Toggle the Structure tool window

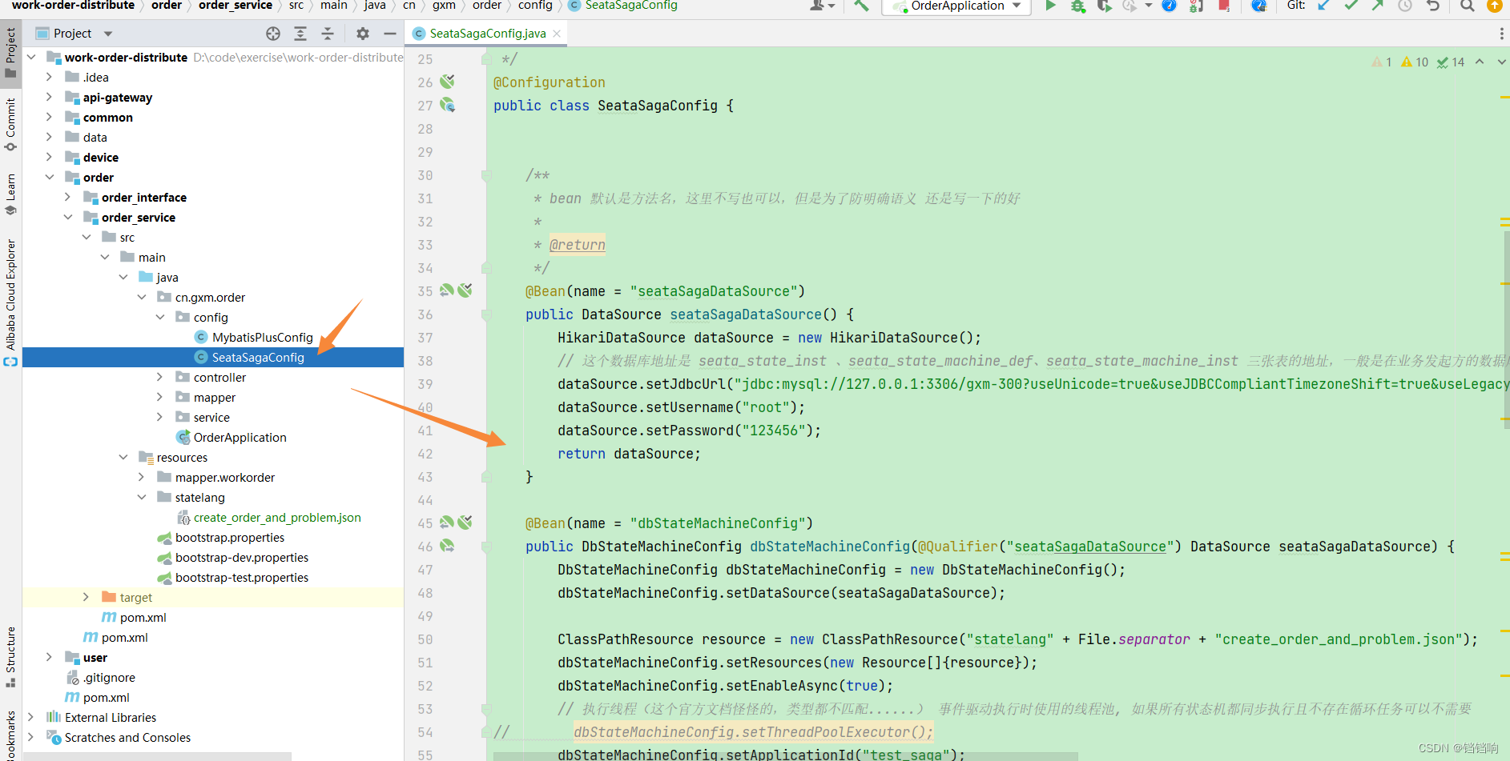click(x=10, y=656)
